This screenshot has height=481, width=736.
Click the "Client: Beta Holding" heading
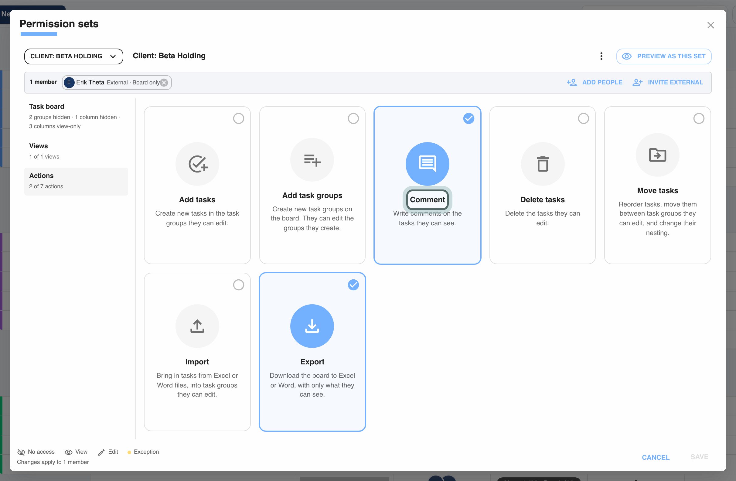[x=169, y=56]
